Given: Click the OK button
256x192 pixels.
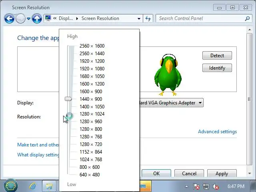Looking at the screenshot, I should (156, 173).
